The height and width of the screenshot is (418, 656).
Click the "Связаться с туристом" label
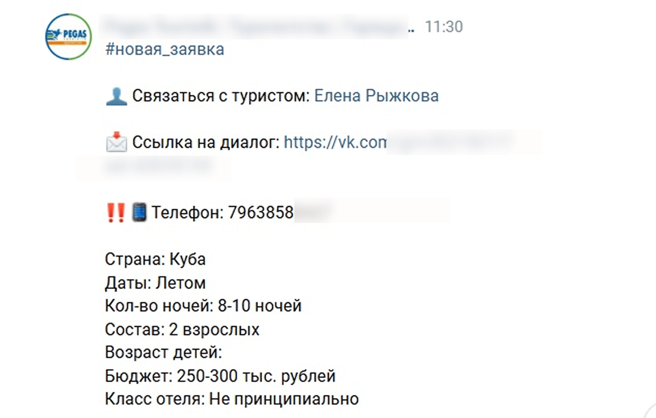click(221, 96)
